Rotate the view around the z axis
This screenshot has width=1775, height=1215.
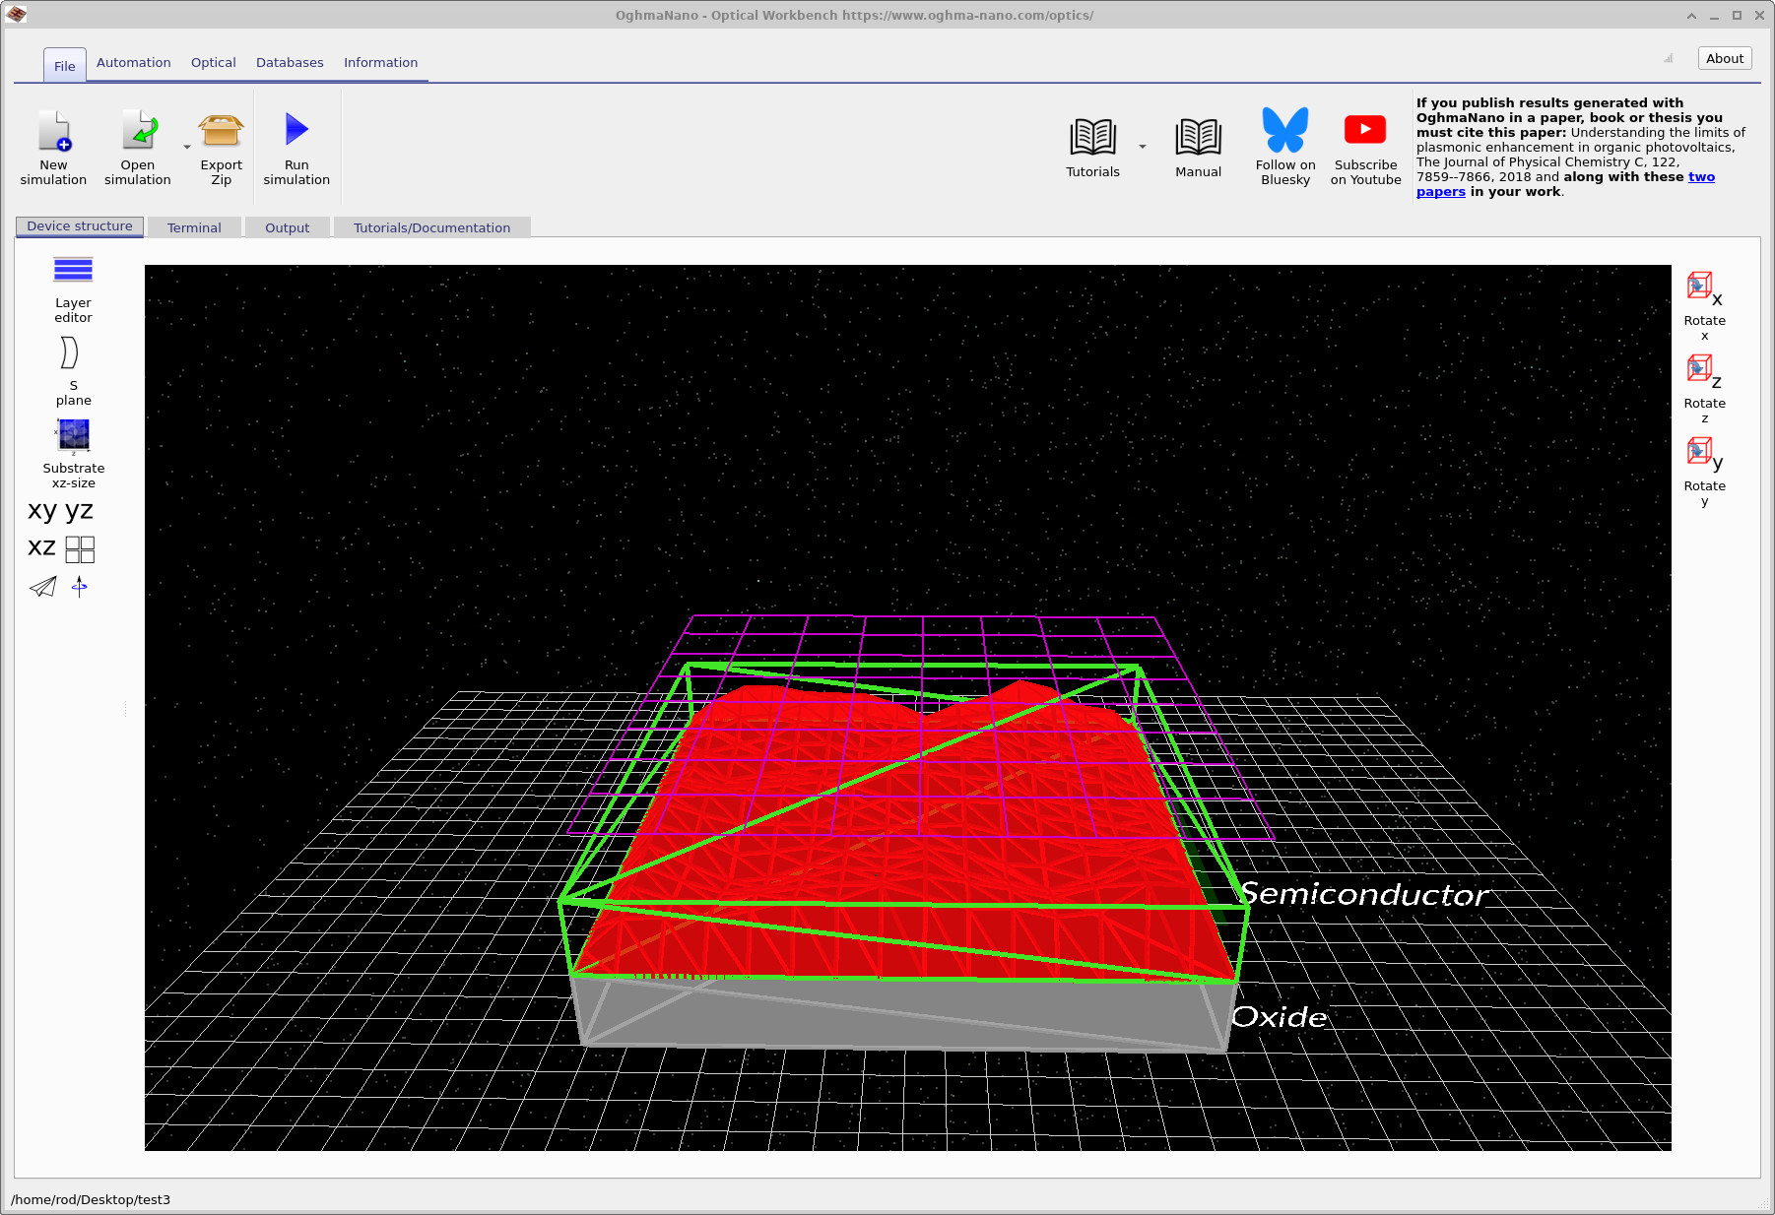pyautogui.click(x=1701, y=369)
